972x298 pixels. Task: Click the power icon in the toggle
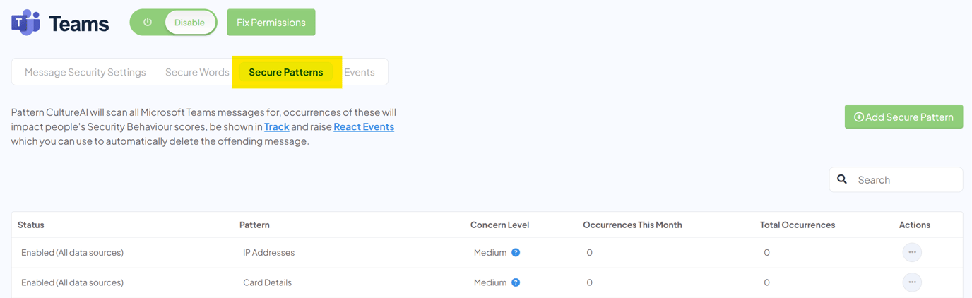coord(148,23)
